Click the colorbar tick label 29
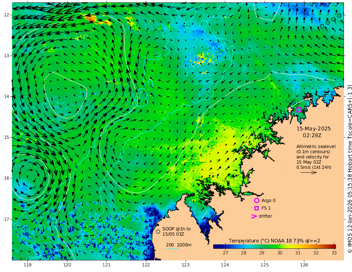Screen dimensions: 352x272 (x=262, y=253)
